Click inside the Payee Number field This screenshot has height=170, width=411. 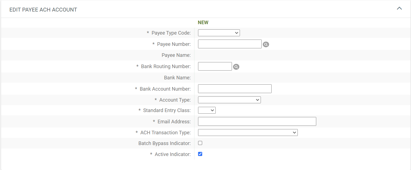click(229, 44)
